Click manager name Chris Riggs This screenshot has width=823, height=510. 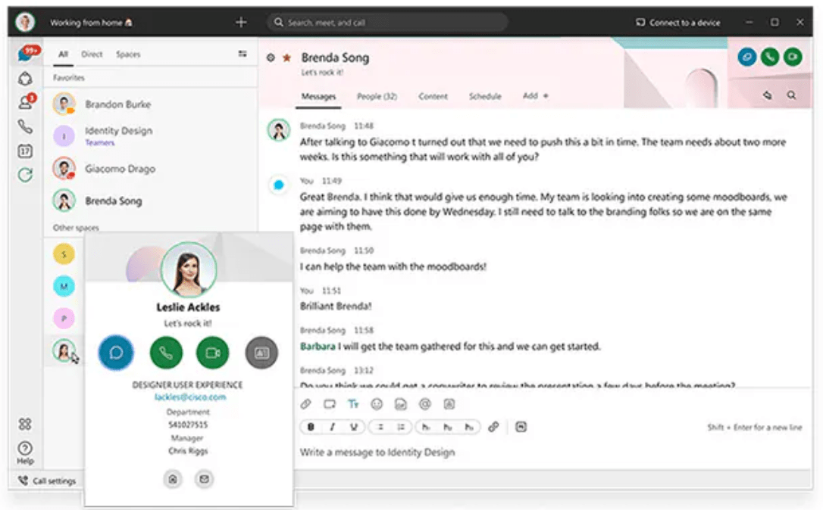click(x=188, y=451)
